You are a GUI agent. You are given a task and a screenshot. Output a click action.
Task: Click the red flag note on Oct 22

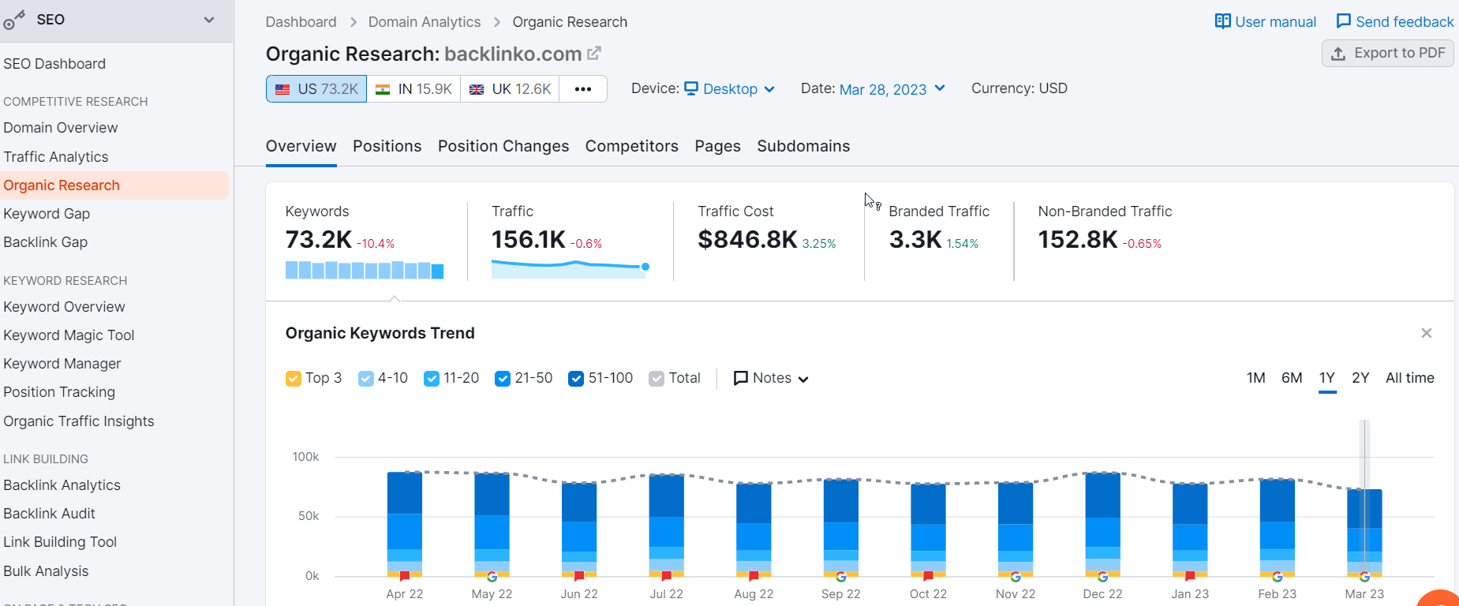tap(928, 576)
